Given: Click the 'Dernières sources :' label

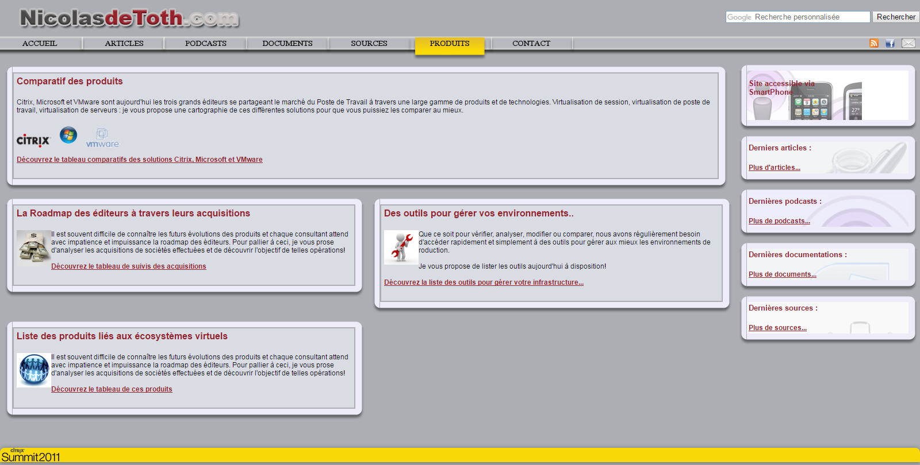Looking at the screenshot, I should coord(783,308).
